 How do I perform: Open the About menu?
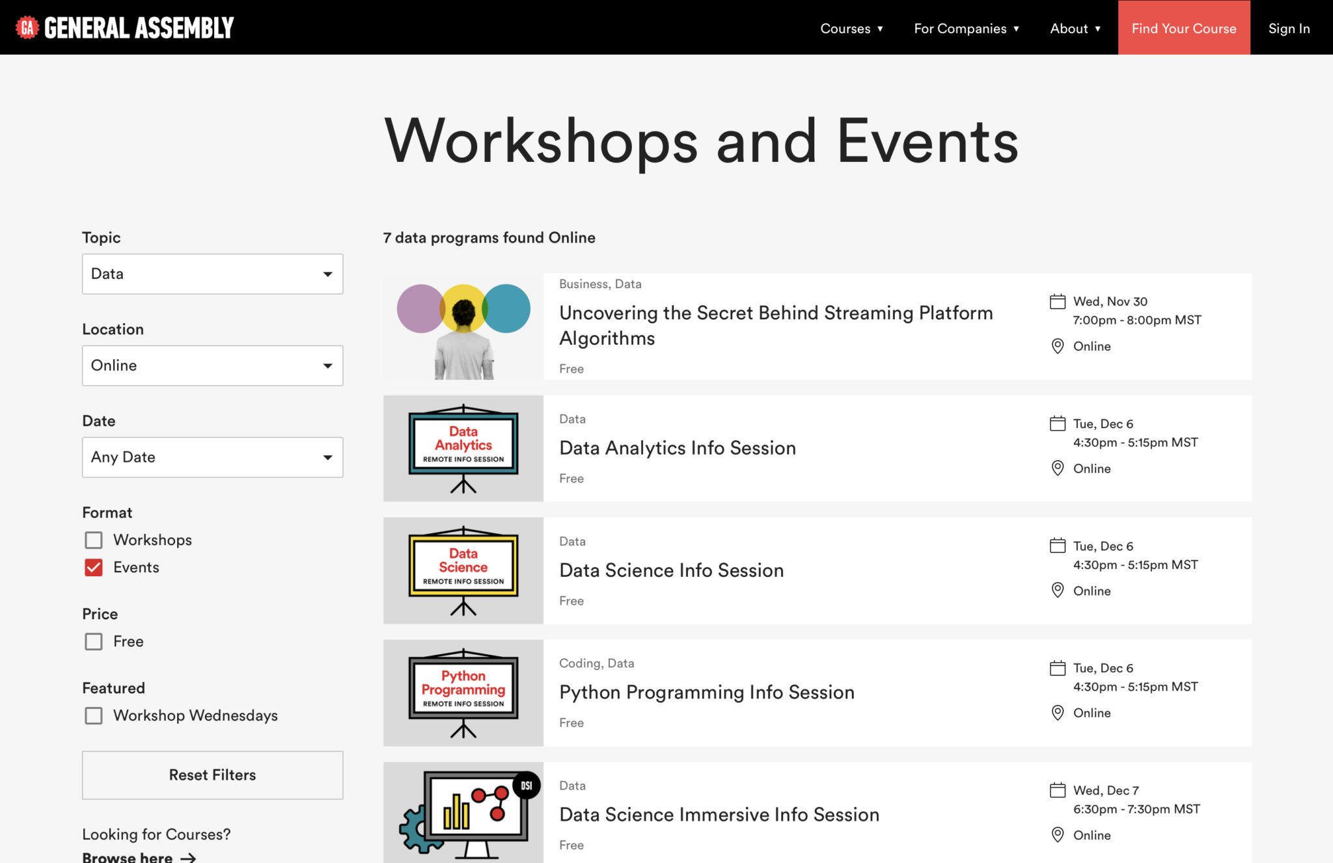click(1075, 28)
